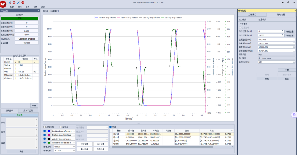Viewport: 297px width, 155px height.
Task: Click the 开始采集 button
Action: click(84, 144)
